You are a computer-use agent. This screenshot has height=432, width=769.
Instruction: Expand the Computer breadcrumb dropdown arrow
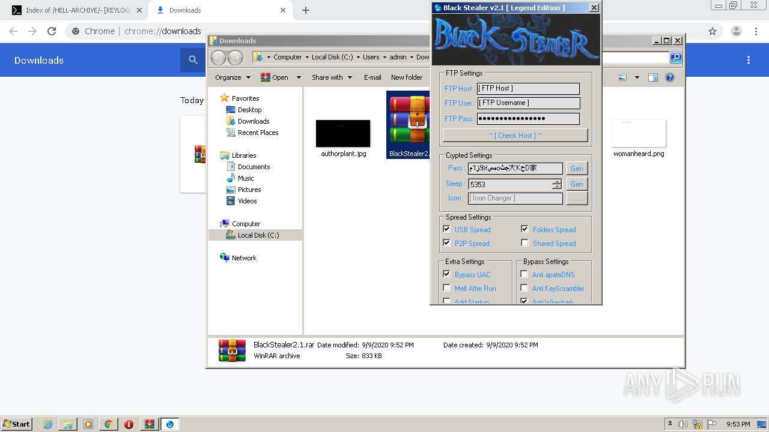click(306, 58)
